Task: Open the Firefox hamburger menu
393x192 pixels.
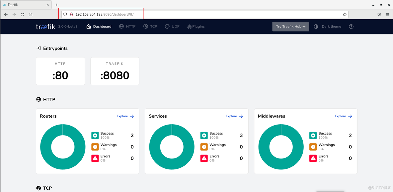Action: (x=387, y=15)
